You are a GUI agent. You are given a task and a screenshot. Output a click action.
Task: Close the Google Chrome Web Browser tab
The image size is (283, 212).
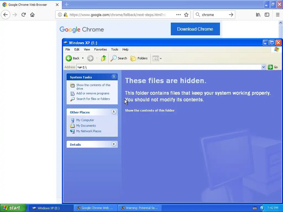57,5
